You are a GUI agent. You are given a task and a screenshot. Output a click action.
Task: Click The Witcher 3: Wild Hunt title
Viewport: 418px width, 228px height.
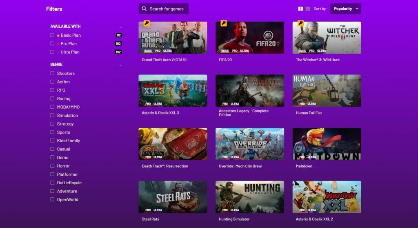(x=318, y=60)
